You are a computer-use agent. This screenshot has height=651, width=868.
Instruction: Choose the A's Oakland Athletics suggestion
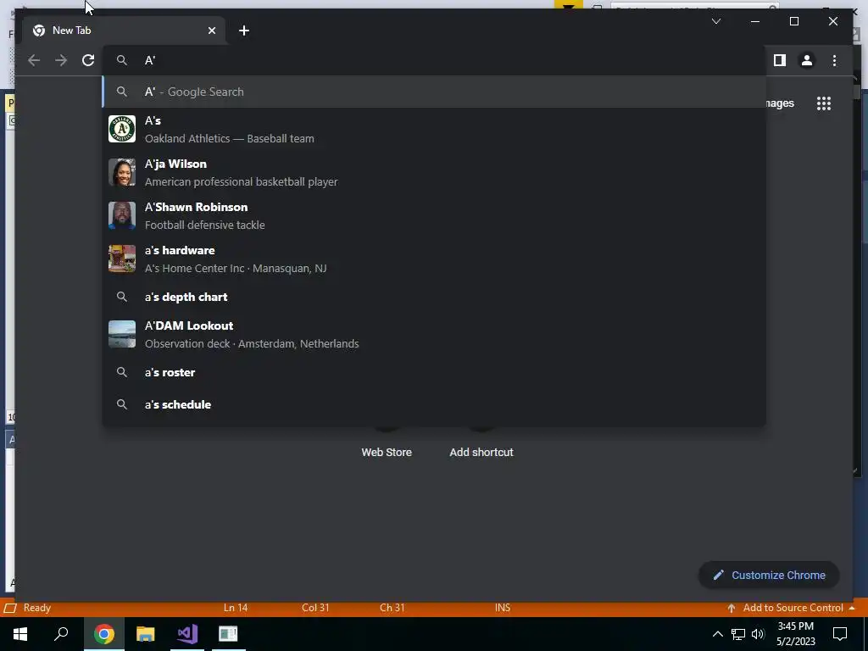[x=434, y=129]
